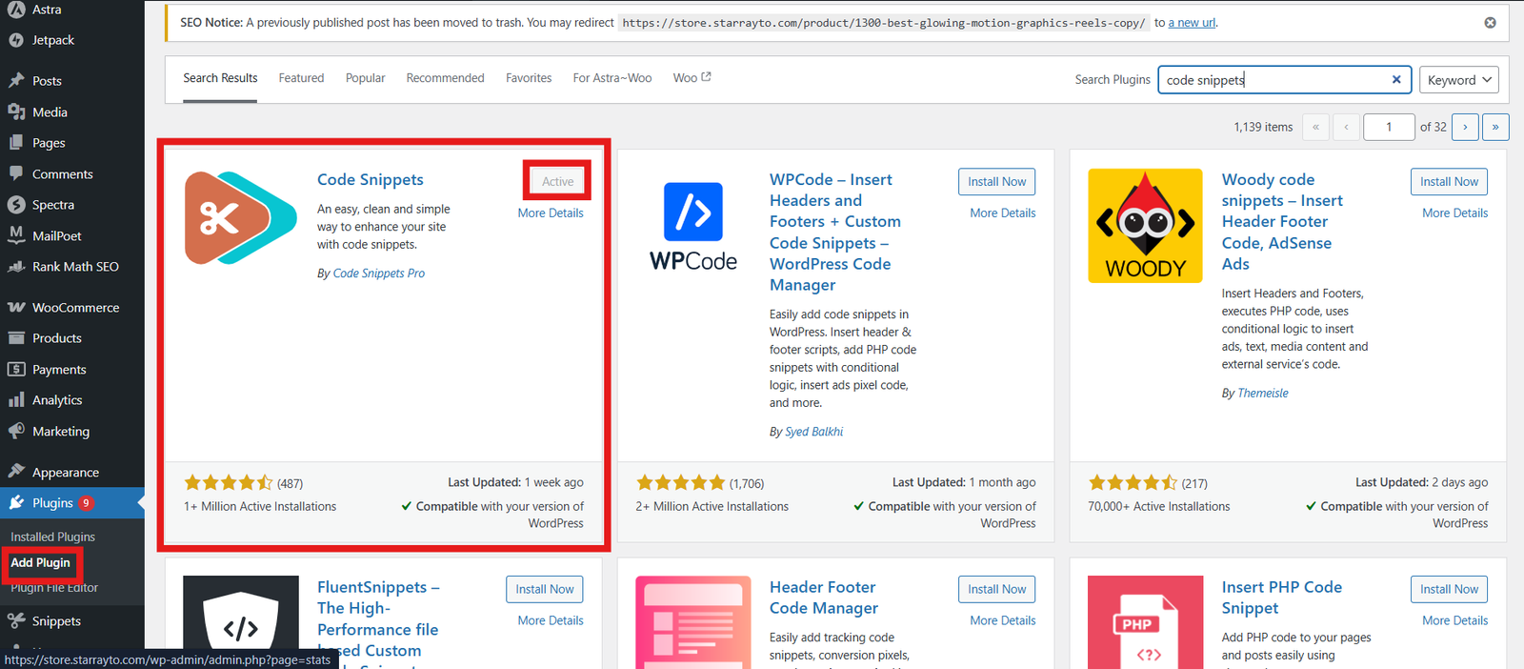Open the Syed Balkhi author link
1524x669 pixels.
pyautogui.click(x=813, y=432)
